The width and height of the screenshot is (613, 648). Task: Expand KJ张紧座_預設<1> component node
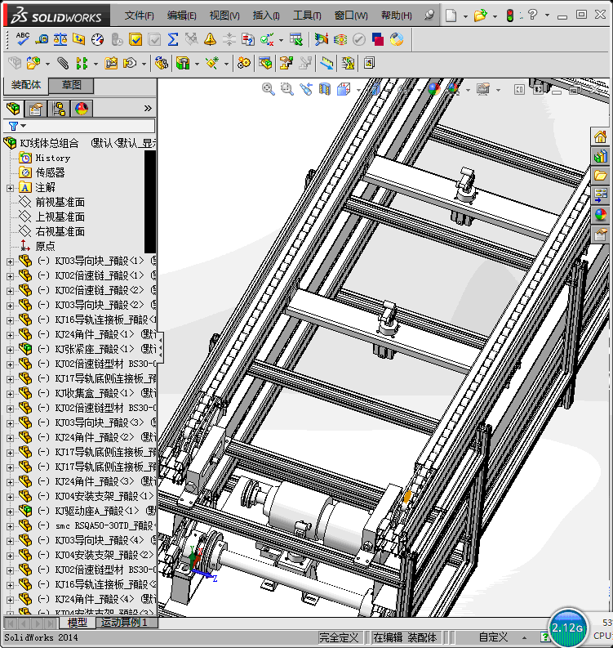coord(10,350)
